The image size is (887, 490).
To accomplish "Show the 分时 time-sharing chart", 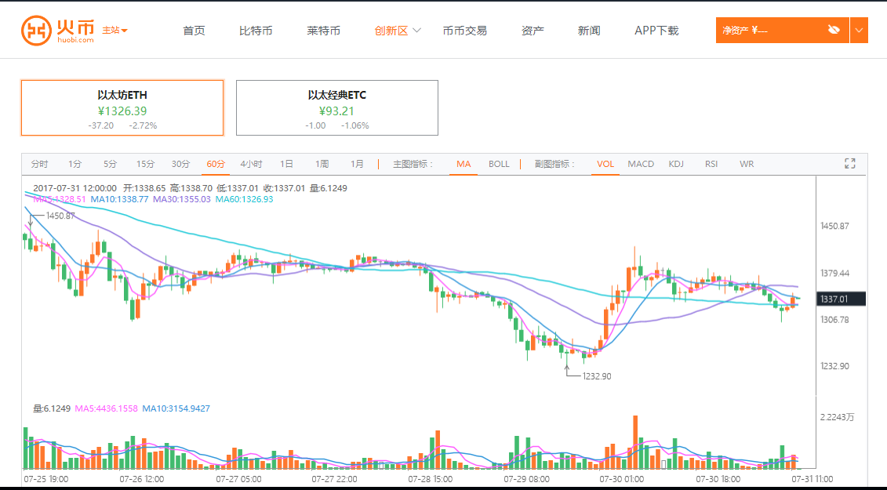I will (x=39, y=164).
